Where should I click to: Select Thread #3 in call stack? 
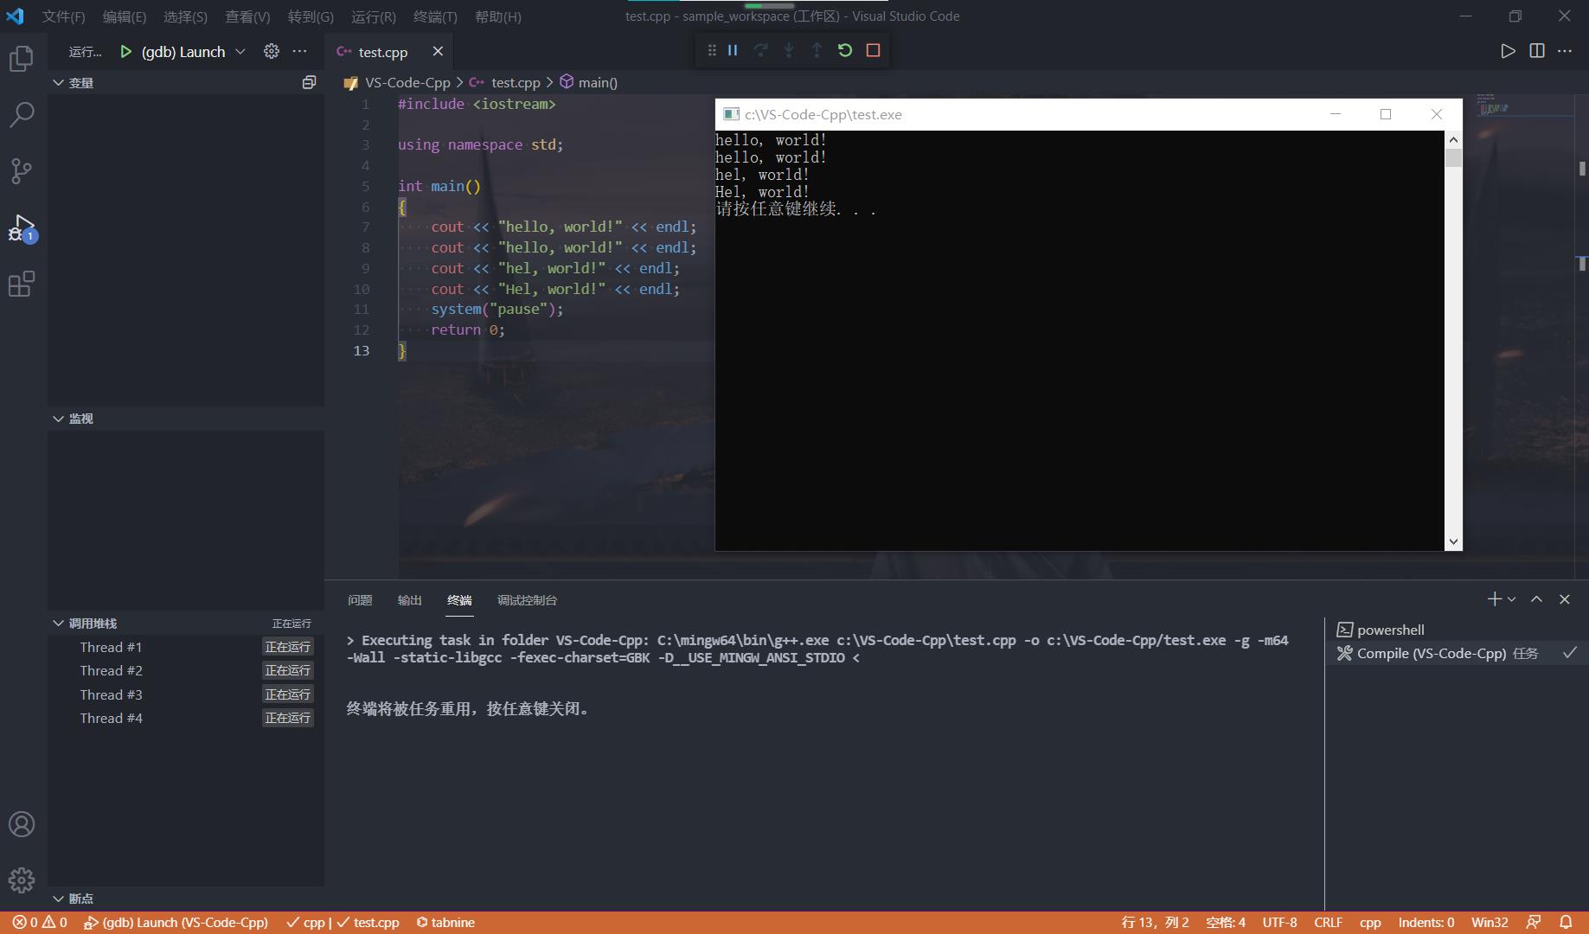pyautogui.click(x=186, y=694)
